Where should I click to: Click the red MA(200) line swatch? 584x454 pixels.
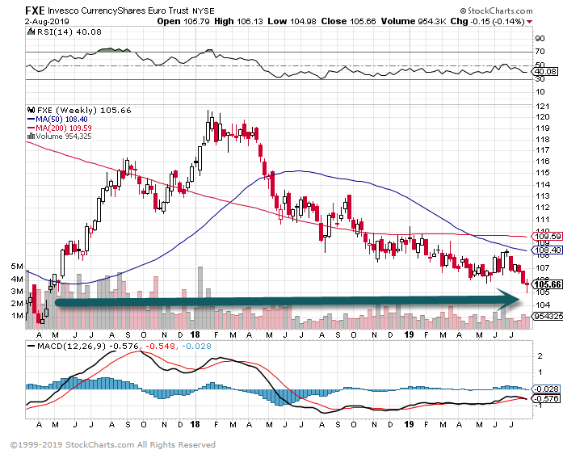point(31,128)
